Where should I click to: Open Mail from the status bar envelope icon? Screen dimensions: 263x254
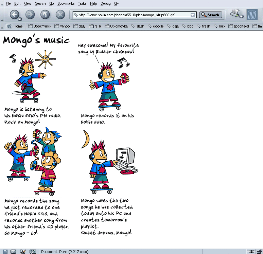click(x=13, y=252)
